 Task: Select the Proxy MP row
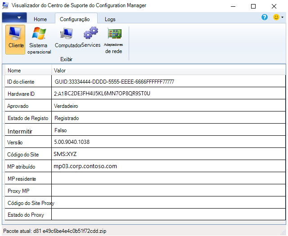pos(145,190)
